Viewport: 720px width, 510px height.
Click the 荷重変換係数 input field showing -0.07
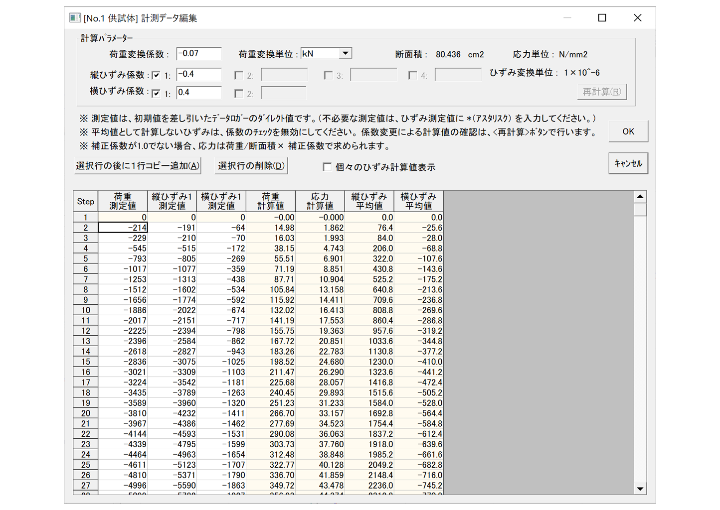199,53
